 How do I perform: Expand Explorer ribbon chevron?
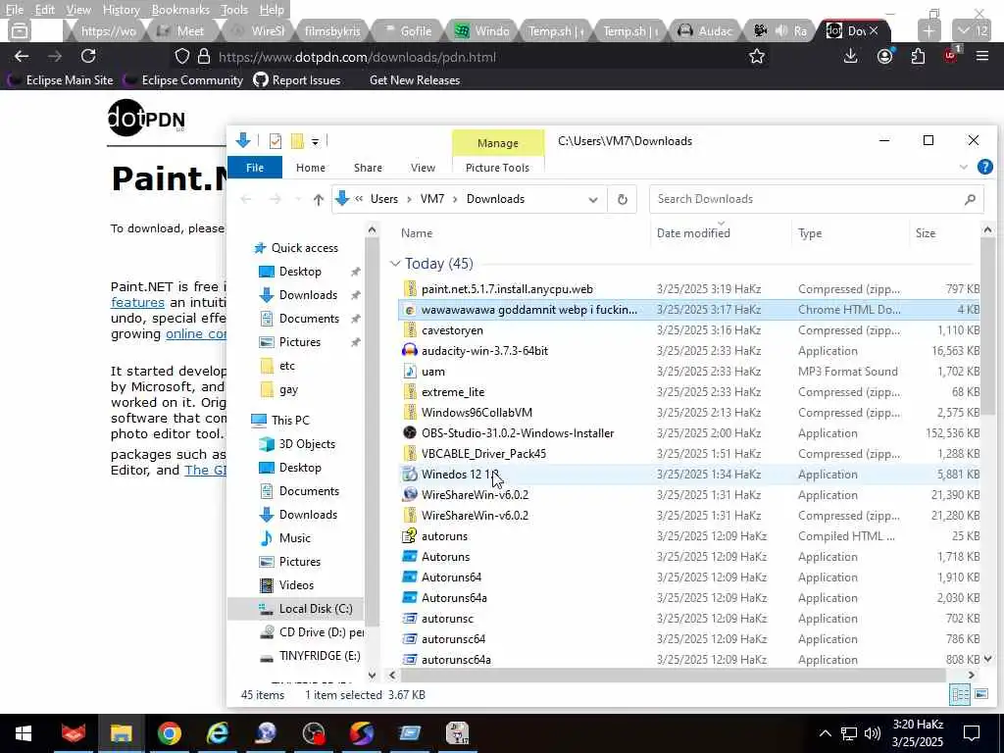(x=963, y=167)
